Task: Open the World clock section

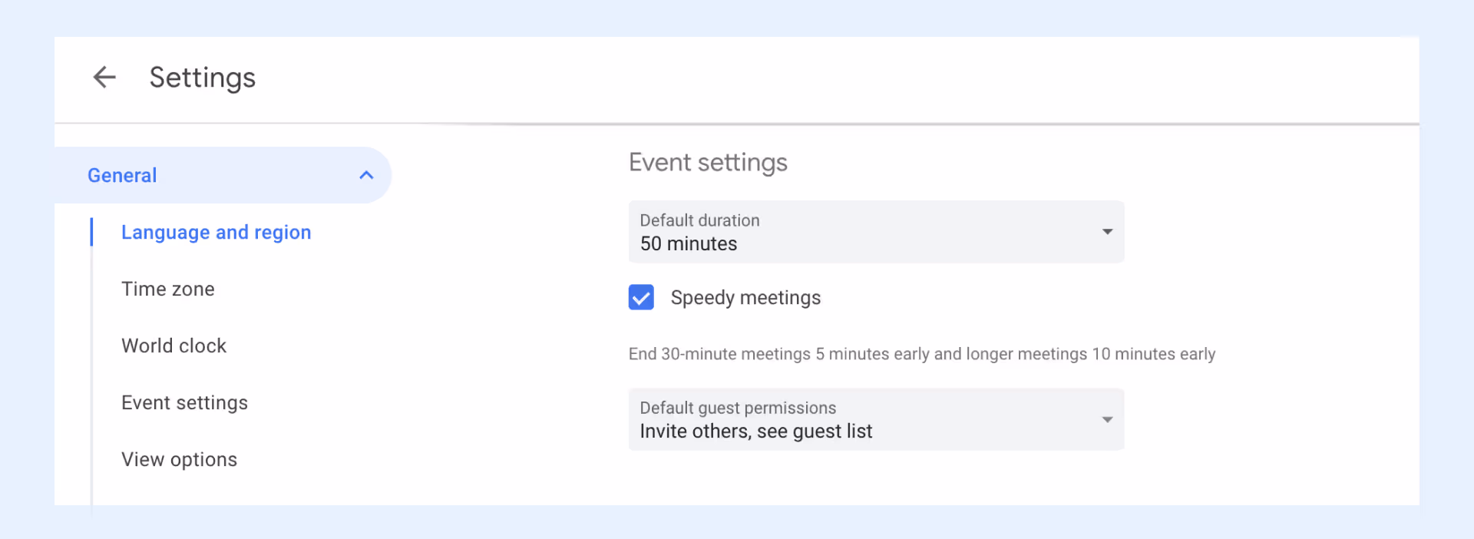Action: (174, 346)
